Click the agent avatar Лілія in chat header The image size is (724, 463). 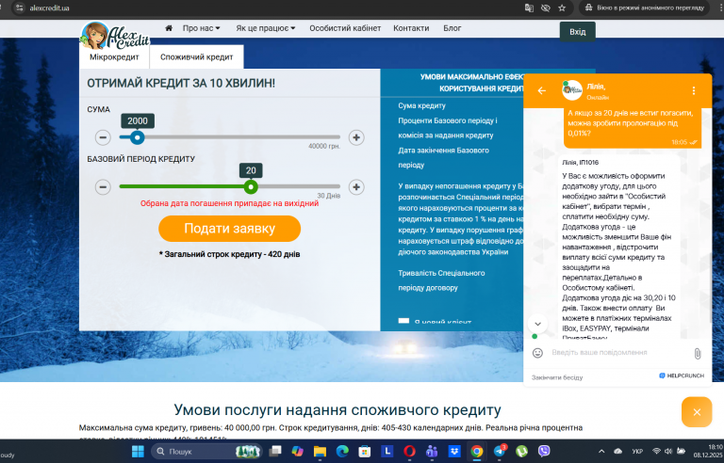pyautogui.click(x=571, y=90)
